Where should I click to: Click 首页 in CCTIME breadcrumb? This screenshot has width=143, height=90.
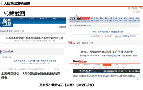coord(71,26)
